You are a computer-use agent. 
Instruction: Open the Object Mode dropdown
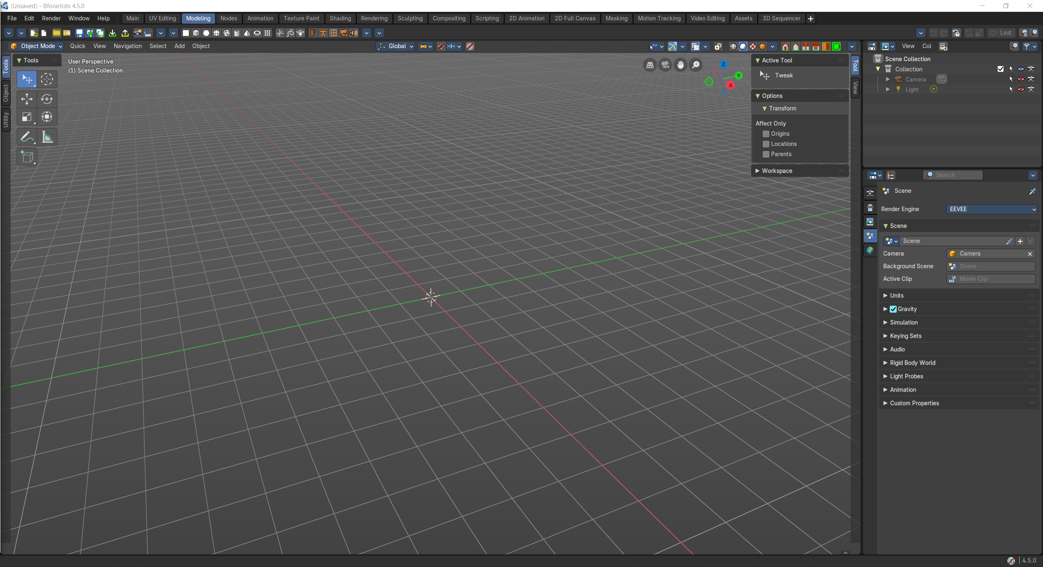pos(36,46)
